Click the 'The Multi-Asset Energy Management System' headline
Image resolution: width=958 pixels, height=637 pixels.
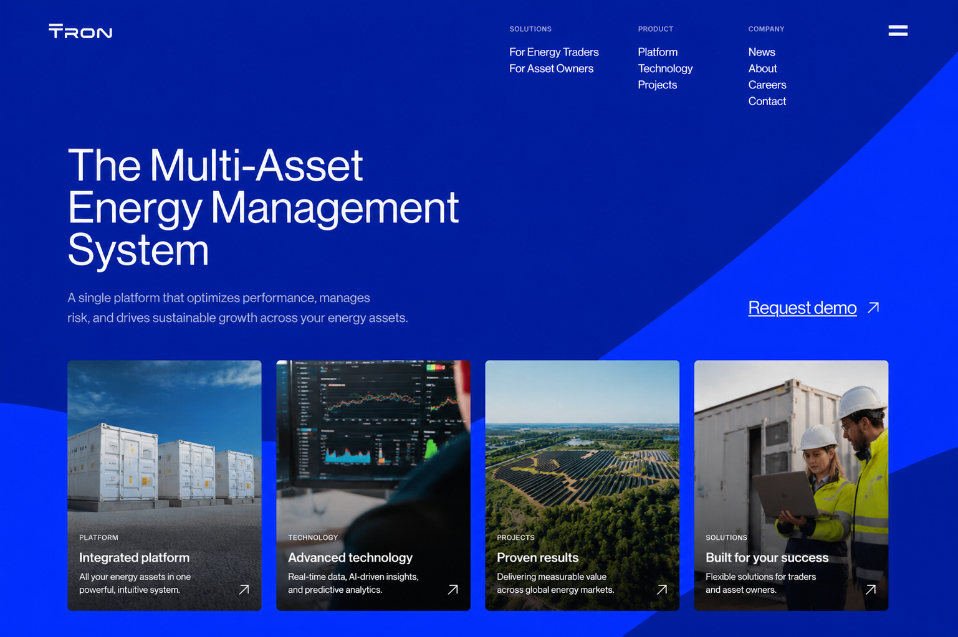[263, 207]
